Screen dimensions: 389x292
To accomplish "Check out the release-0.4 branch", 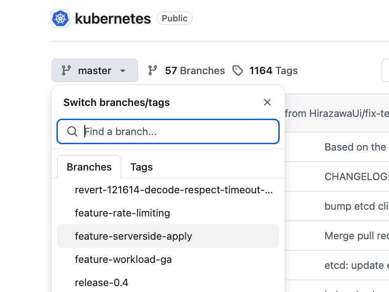I will [101, 282].
